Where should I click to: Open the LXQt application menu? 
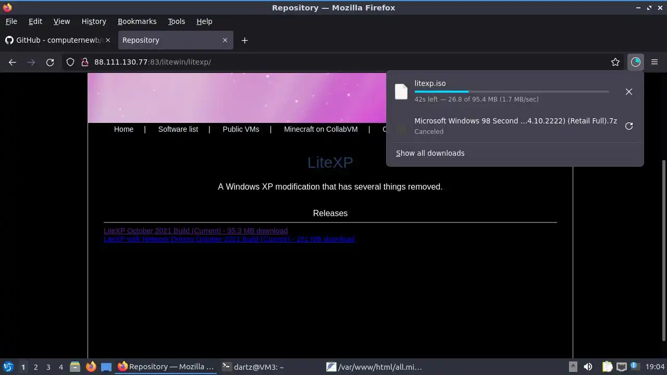click(x=8, y=367)
